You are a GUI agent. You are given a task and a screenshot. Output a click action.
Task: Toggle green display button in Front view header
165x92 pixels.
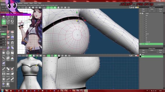tap(30, 56)
